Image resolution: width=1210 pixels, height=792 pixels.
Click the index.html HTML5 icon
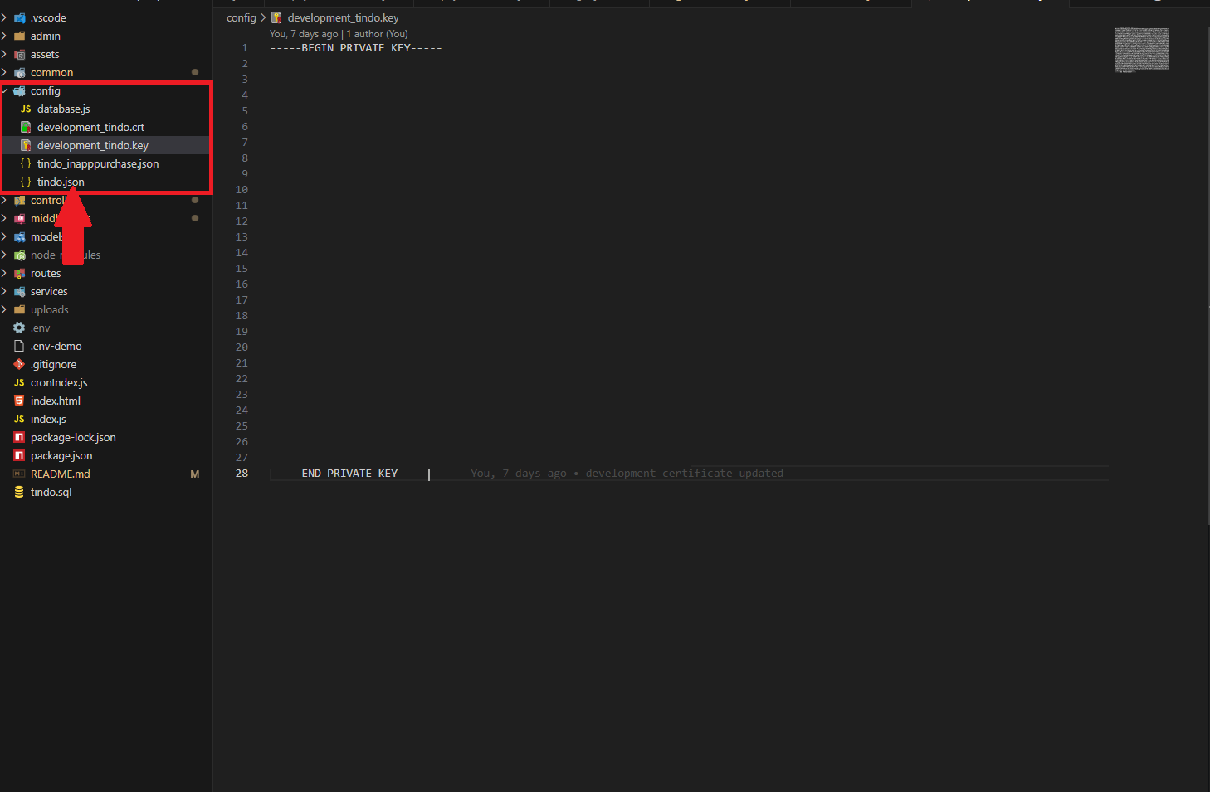(x=19, y=401)
